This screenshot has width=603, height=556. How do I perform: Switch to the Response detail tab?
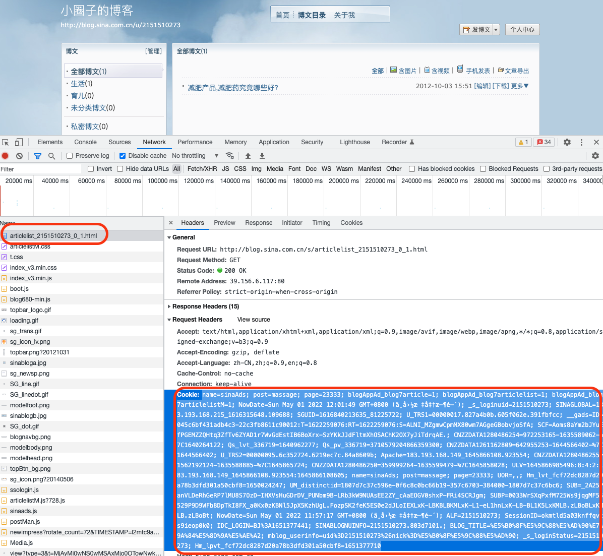pos(259,223)
